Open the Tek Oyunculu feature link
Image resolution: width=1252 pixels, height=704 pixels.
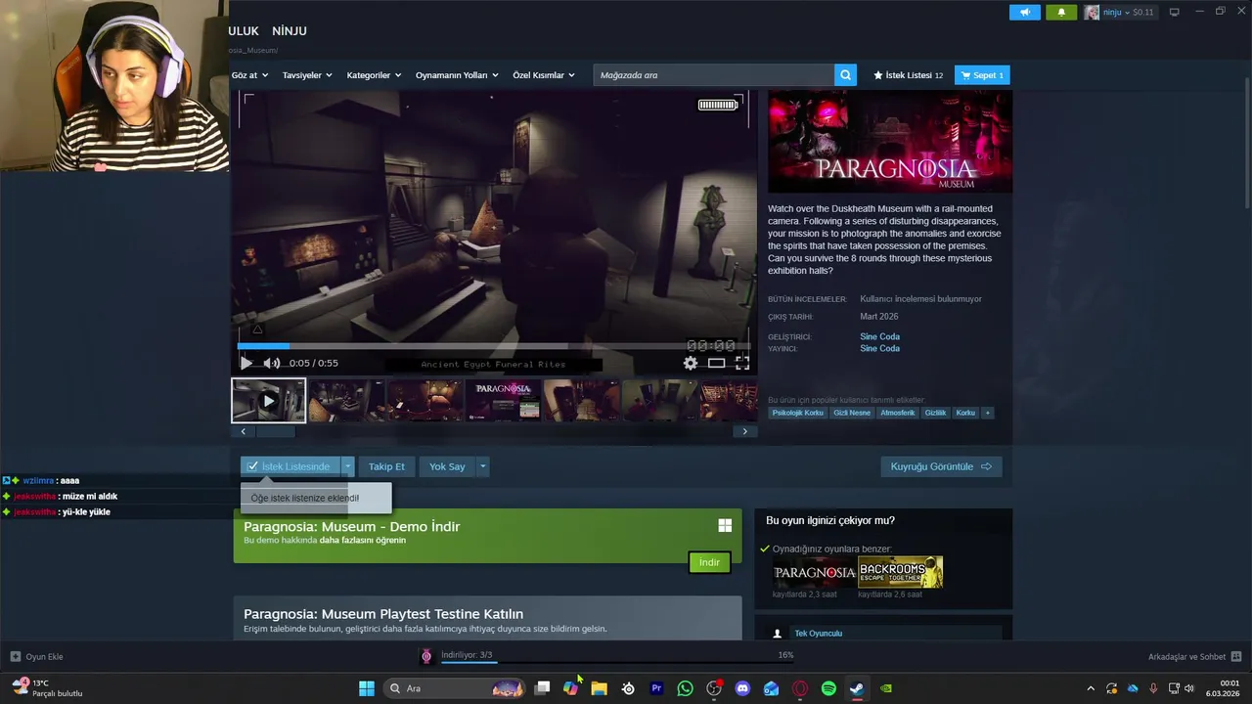[x=819, y=634]
